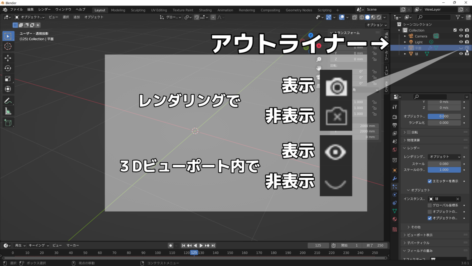Screen dimensions: 472x266
Task: Switch to the Shading workspace tab
Action: [205, 10]
